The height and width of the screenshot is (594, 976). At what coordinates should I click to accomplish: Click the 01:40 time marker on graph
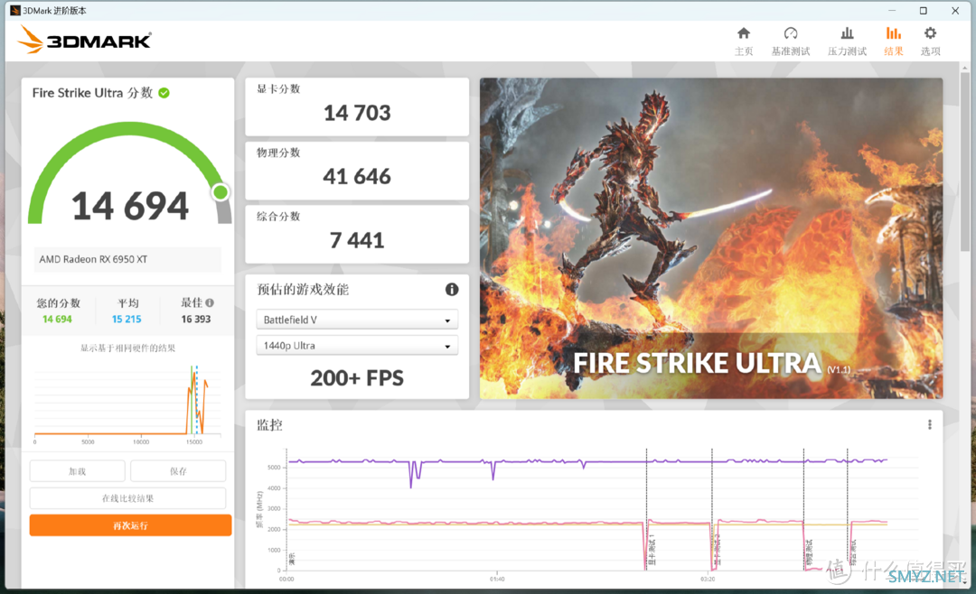[x=497, y=579]
